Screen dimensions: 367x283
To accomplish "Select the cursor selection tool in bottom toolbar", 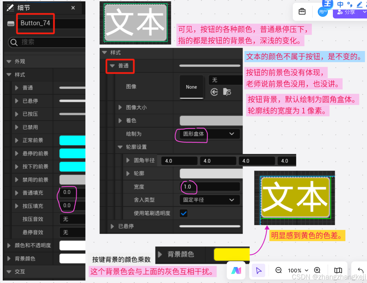I will tap(258, 270).
